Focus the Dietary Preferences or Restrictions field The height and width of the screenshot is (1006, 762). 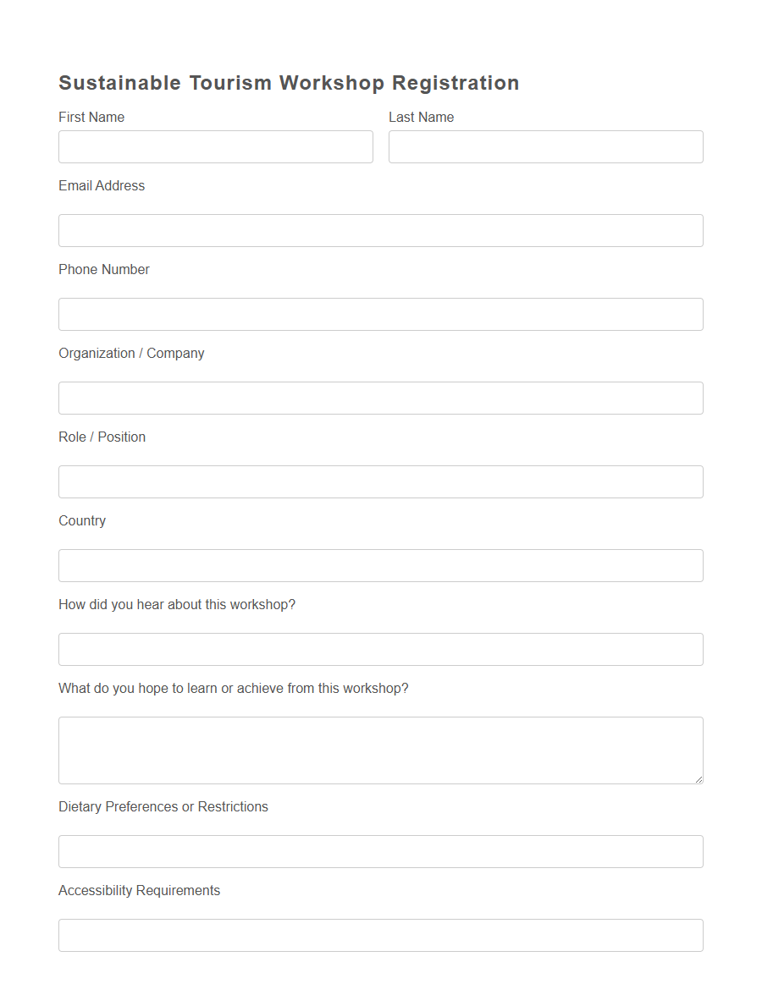tap(380, 851)
